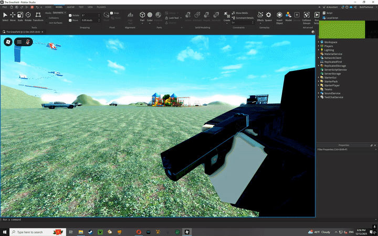Click the Filter Properties search field
The image size is (378, 236).
pos(346,149)
